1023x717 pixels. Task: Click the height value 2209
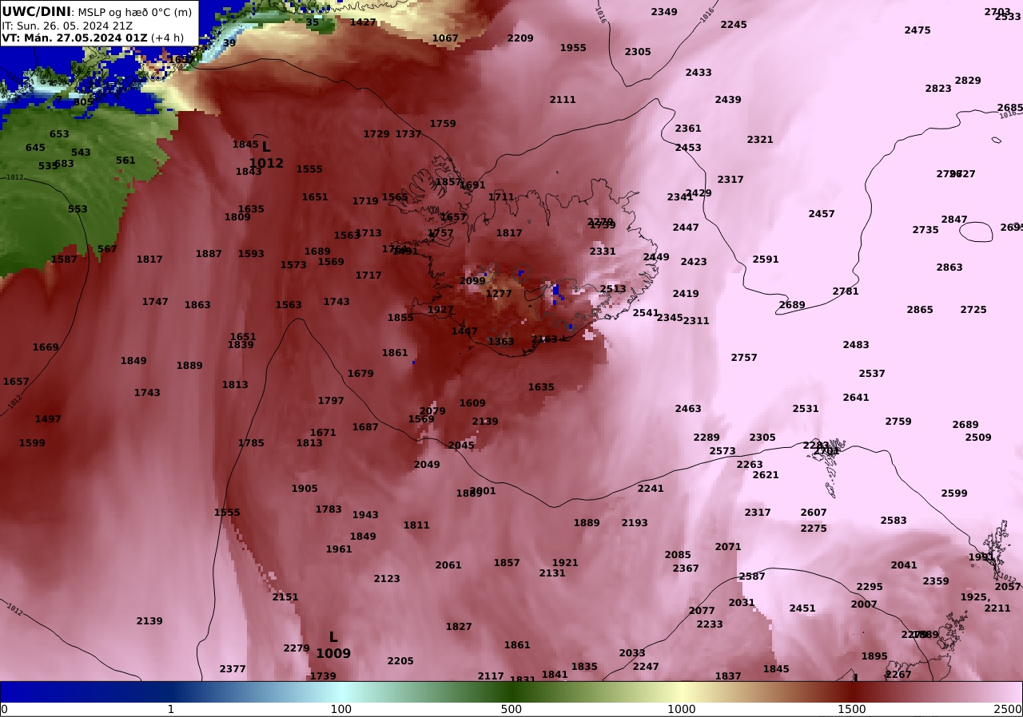pos(520,38)
